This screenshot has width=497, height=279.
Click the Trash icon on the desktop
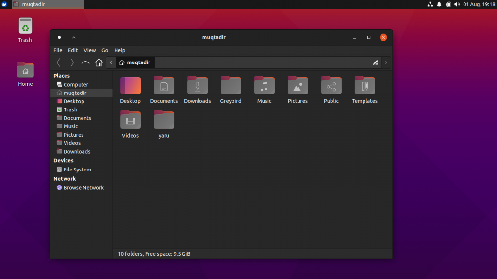[25, 27]
